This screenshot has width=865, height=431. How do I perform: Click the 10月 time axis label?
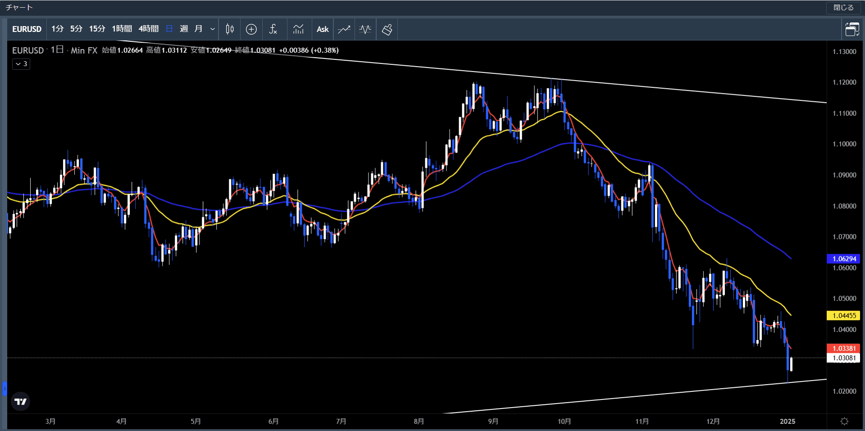click(x=564, y=422)
